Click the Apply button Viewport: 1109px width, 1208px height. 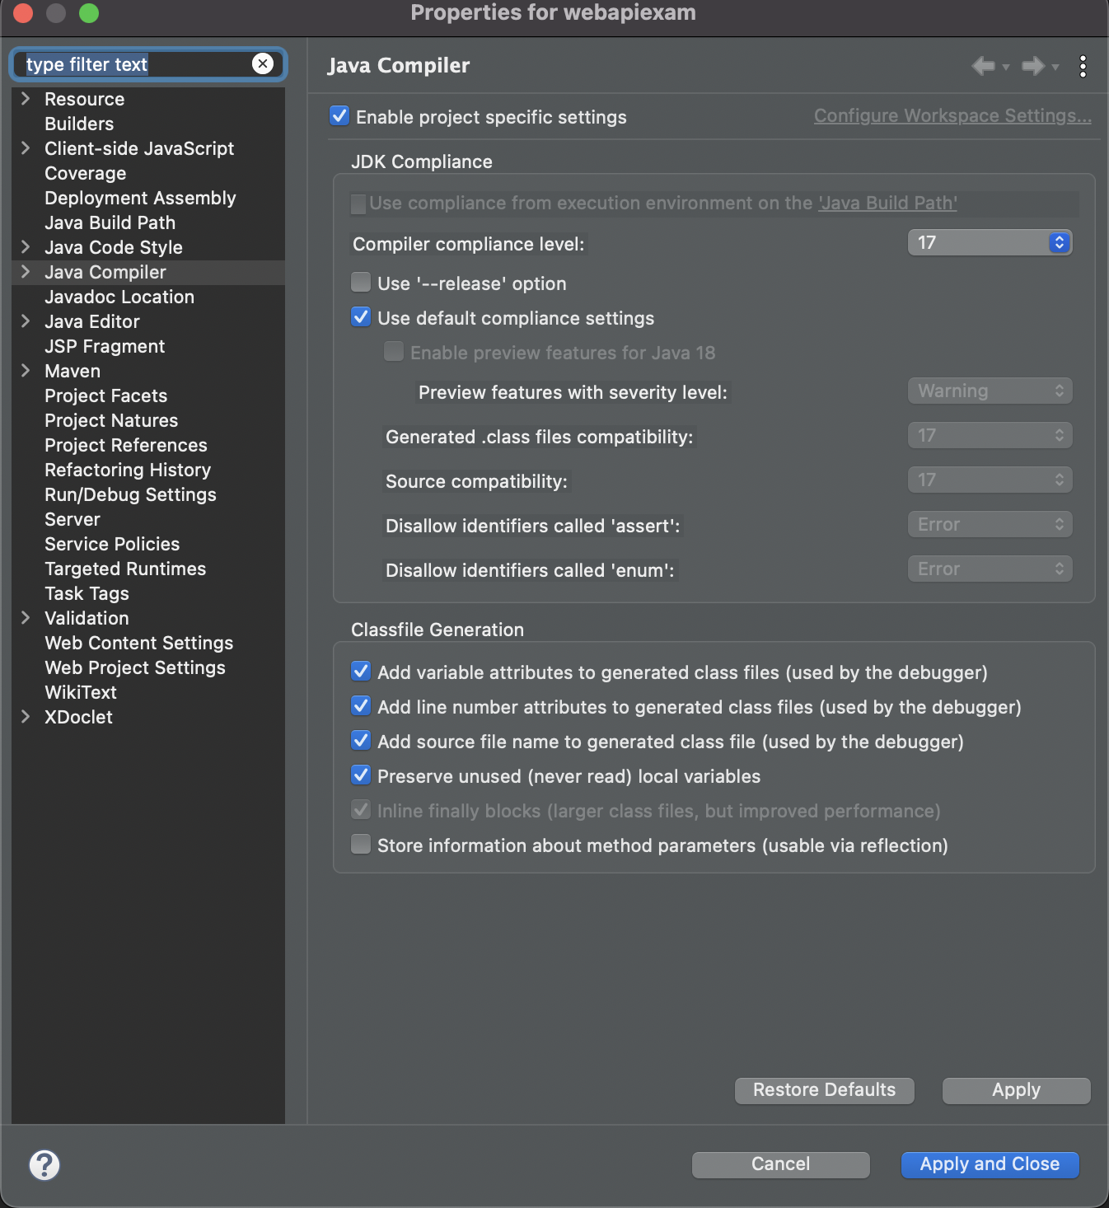(x=1016, y=1089)
